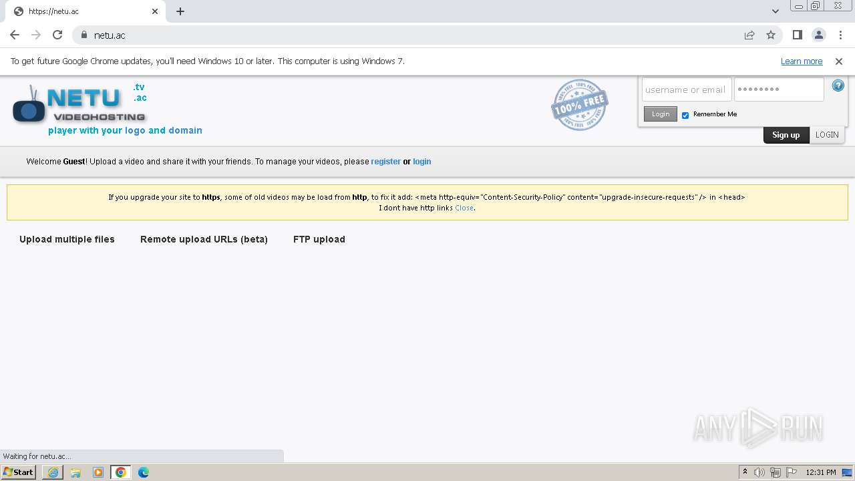The width and height of the screenshot is (855, 481).
Task: Click the 12:31 PM taskbar clock
Action: [x=821, y=472]
